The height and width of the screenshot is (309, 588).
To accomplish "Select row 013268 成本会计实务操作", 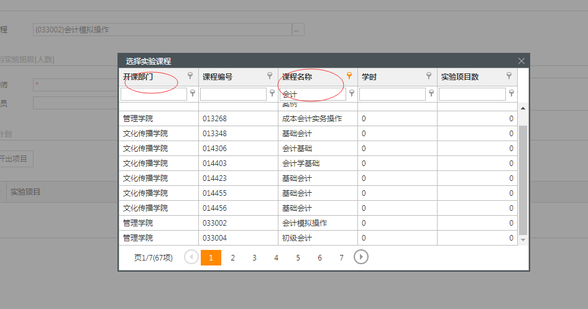I will (318, 119).
